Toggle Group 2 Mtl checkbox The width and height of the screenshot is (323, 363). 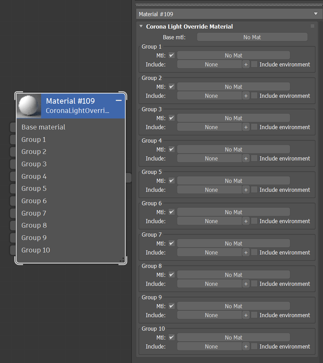tap(172, 86)
